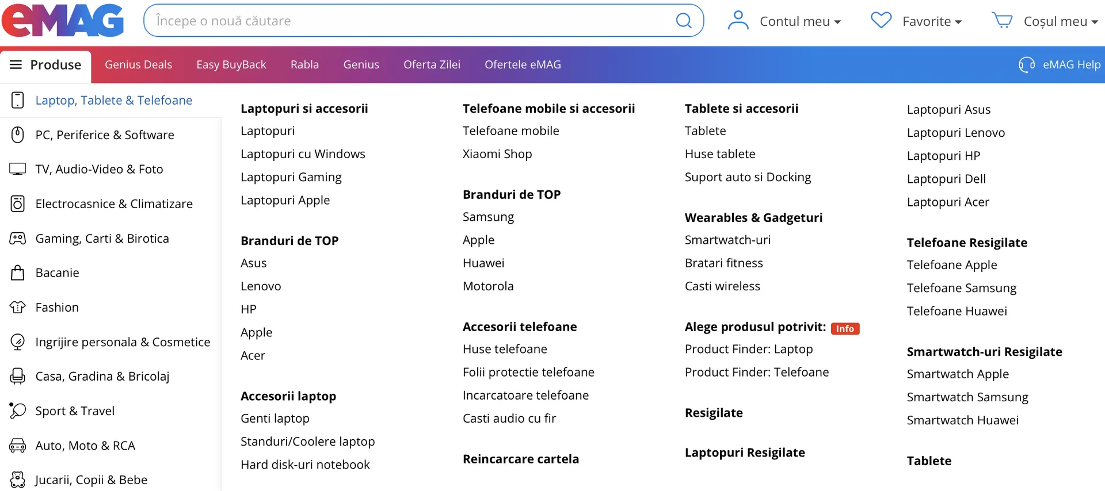This screenshot has width=1105, height=491.
Task: Open the Smartwatch-uri category link
Action: [727, 240]
